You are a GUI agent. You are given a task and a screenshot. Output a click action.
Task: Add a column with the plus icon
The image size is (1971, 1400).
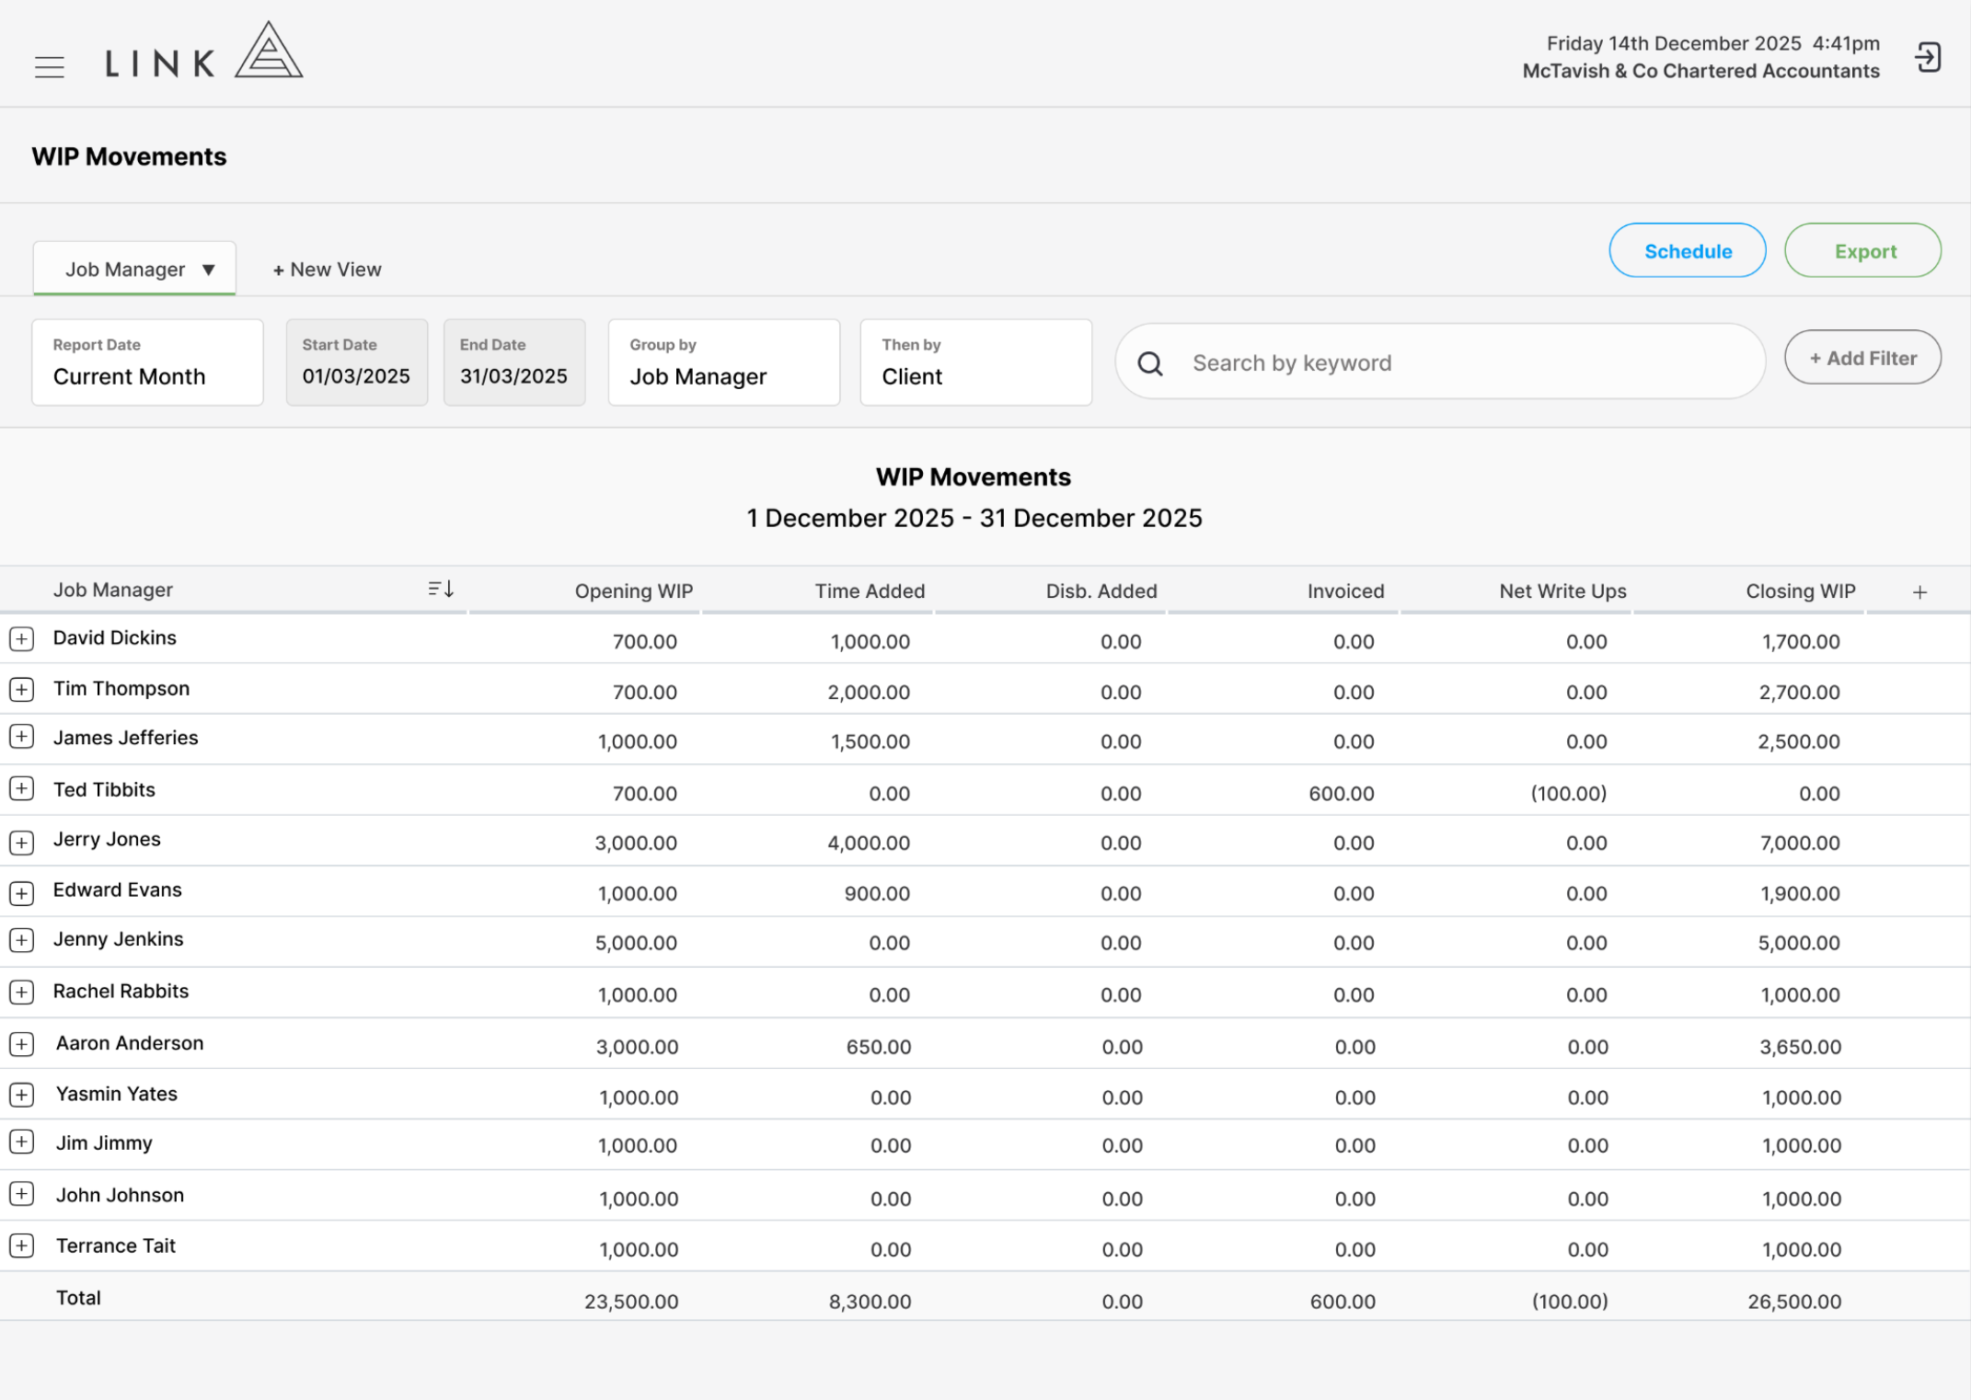[x=1919, y=592]
